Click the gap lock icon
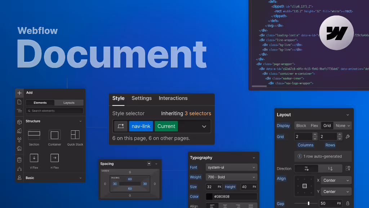 click(348, 203)
